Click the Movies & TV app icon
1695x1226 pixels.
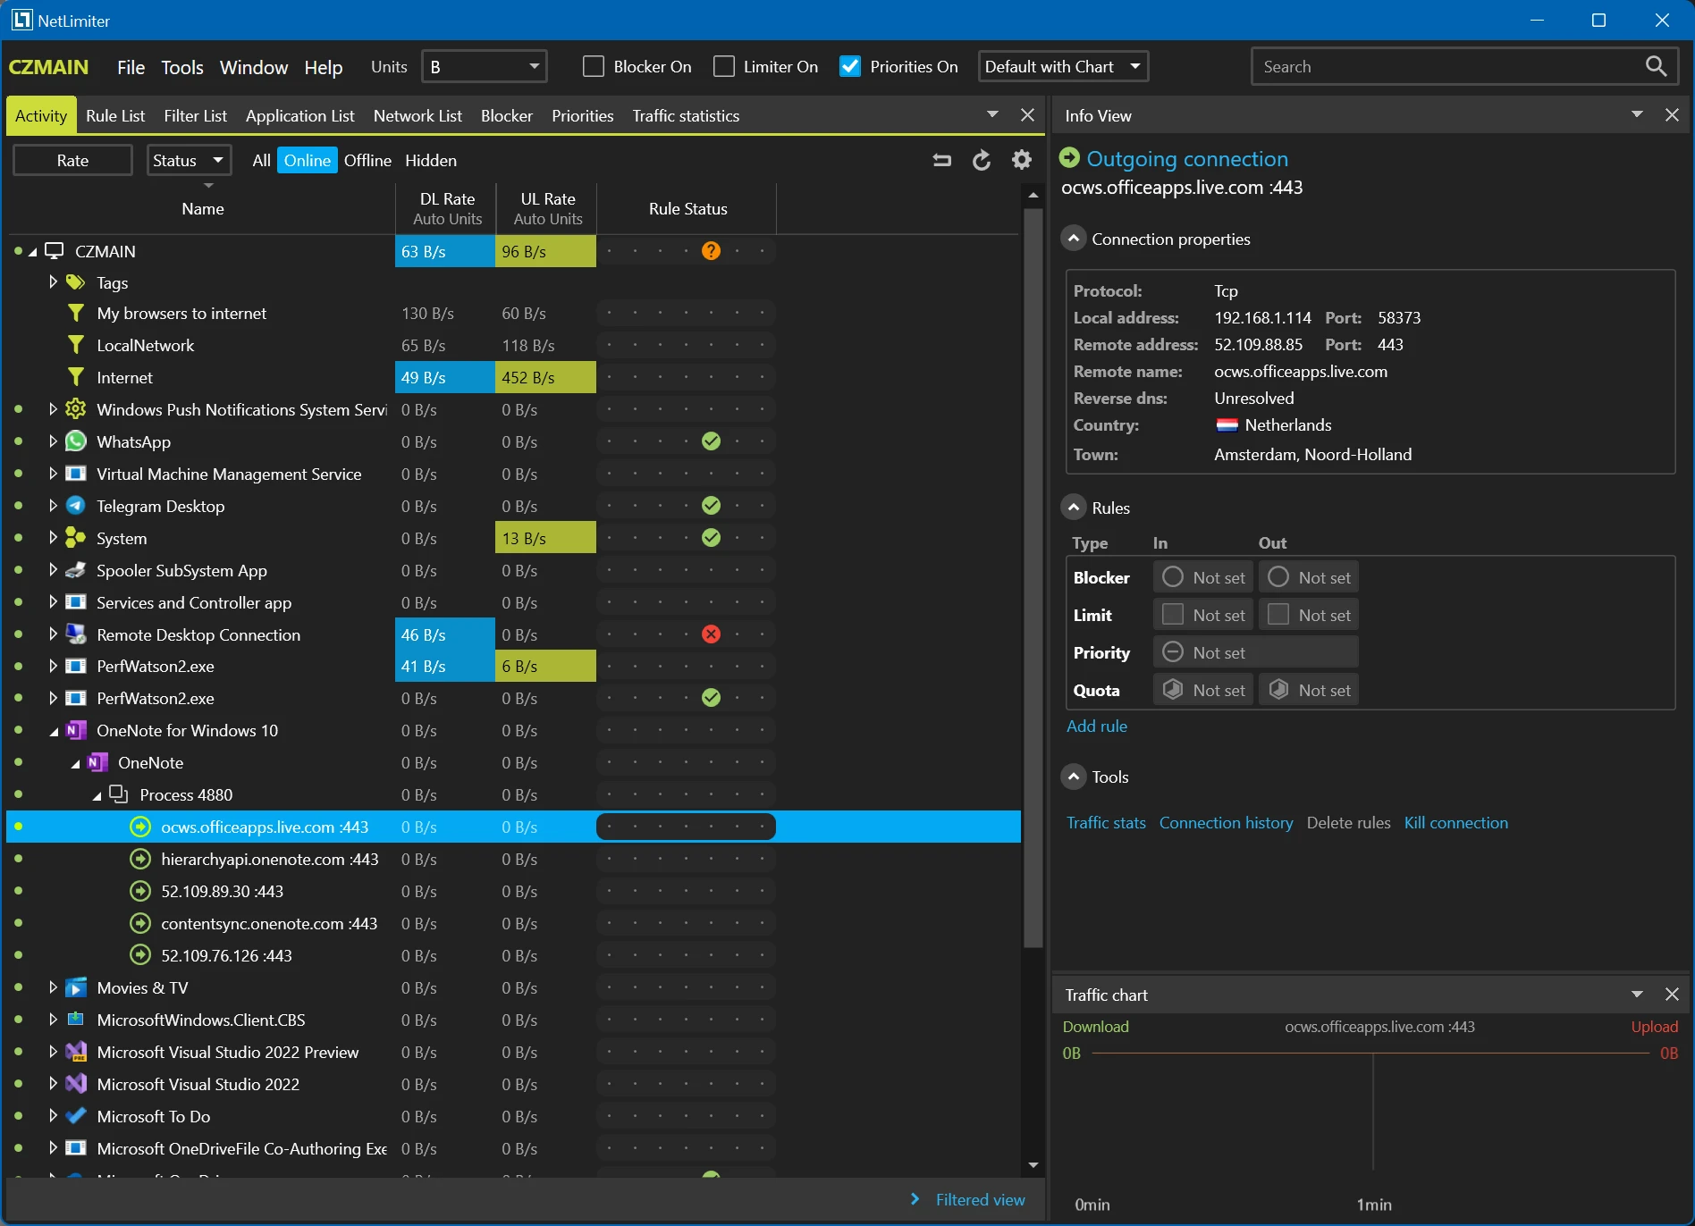[x=76, y=987]
